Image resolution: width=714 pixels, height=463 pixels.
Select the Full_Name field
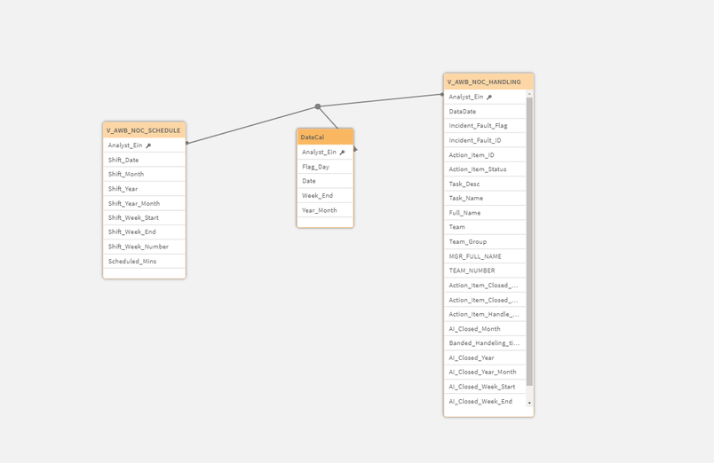(485, 212)
